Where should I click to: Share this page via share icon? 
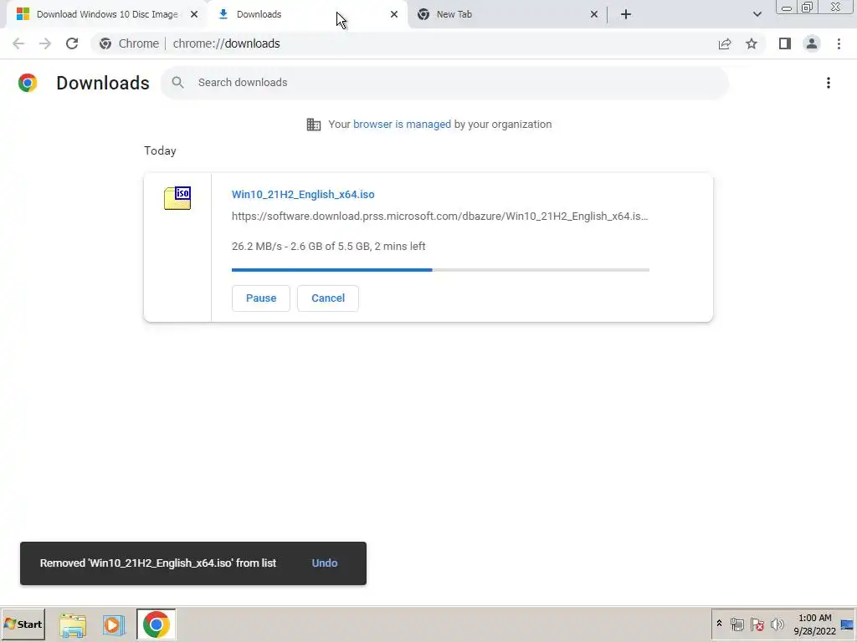coord(725,43)
